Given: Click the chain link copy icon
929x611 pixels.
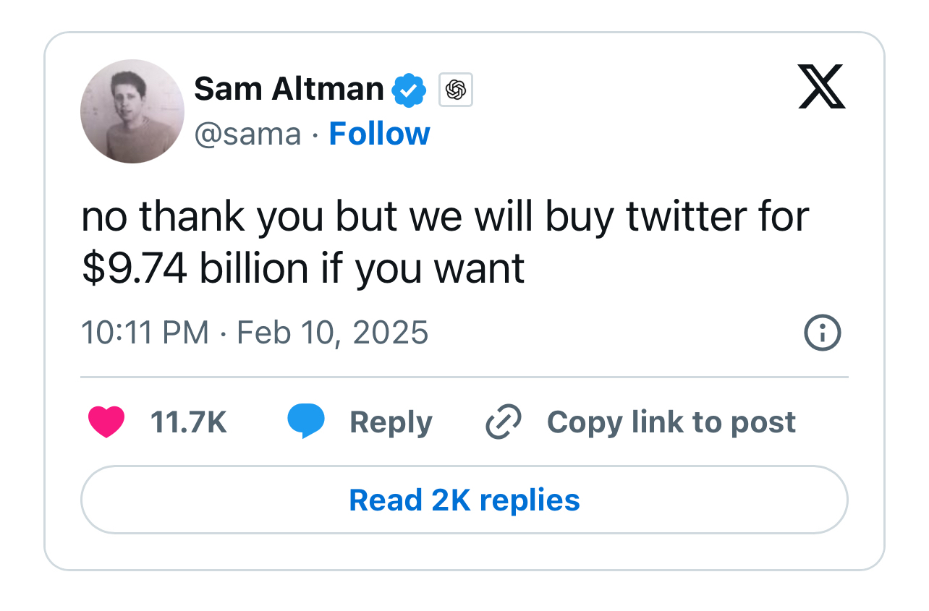Looking at the screenshot, I should (x=504, y=422).
